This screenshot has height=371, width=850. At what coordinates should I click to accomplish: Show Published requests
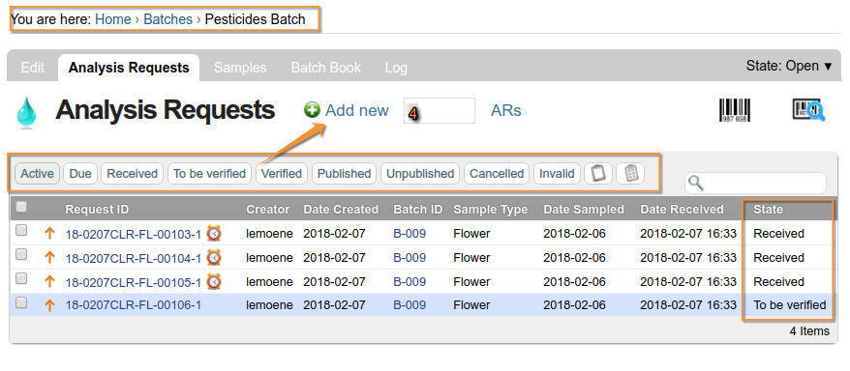345,174
